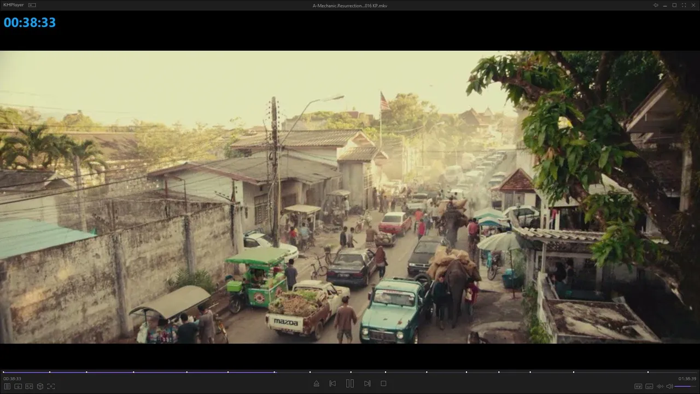Click the blue 00:38:33 overlay timestamp
The width and height of the screenshot is (700, 394).
click(30, 22)
